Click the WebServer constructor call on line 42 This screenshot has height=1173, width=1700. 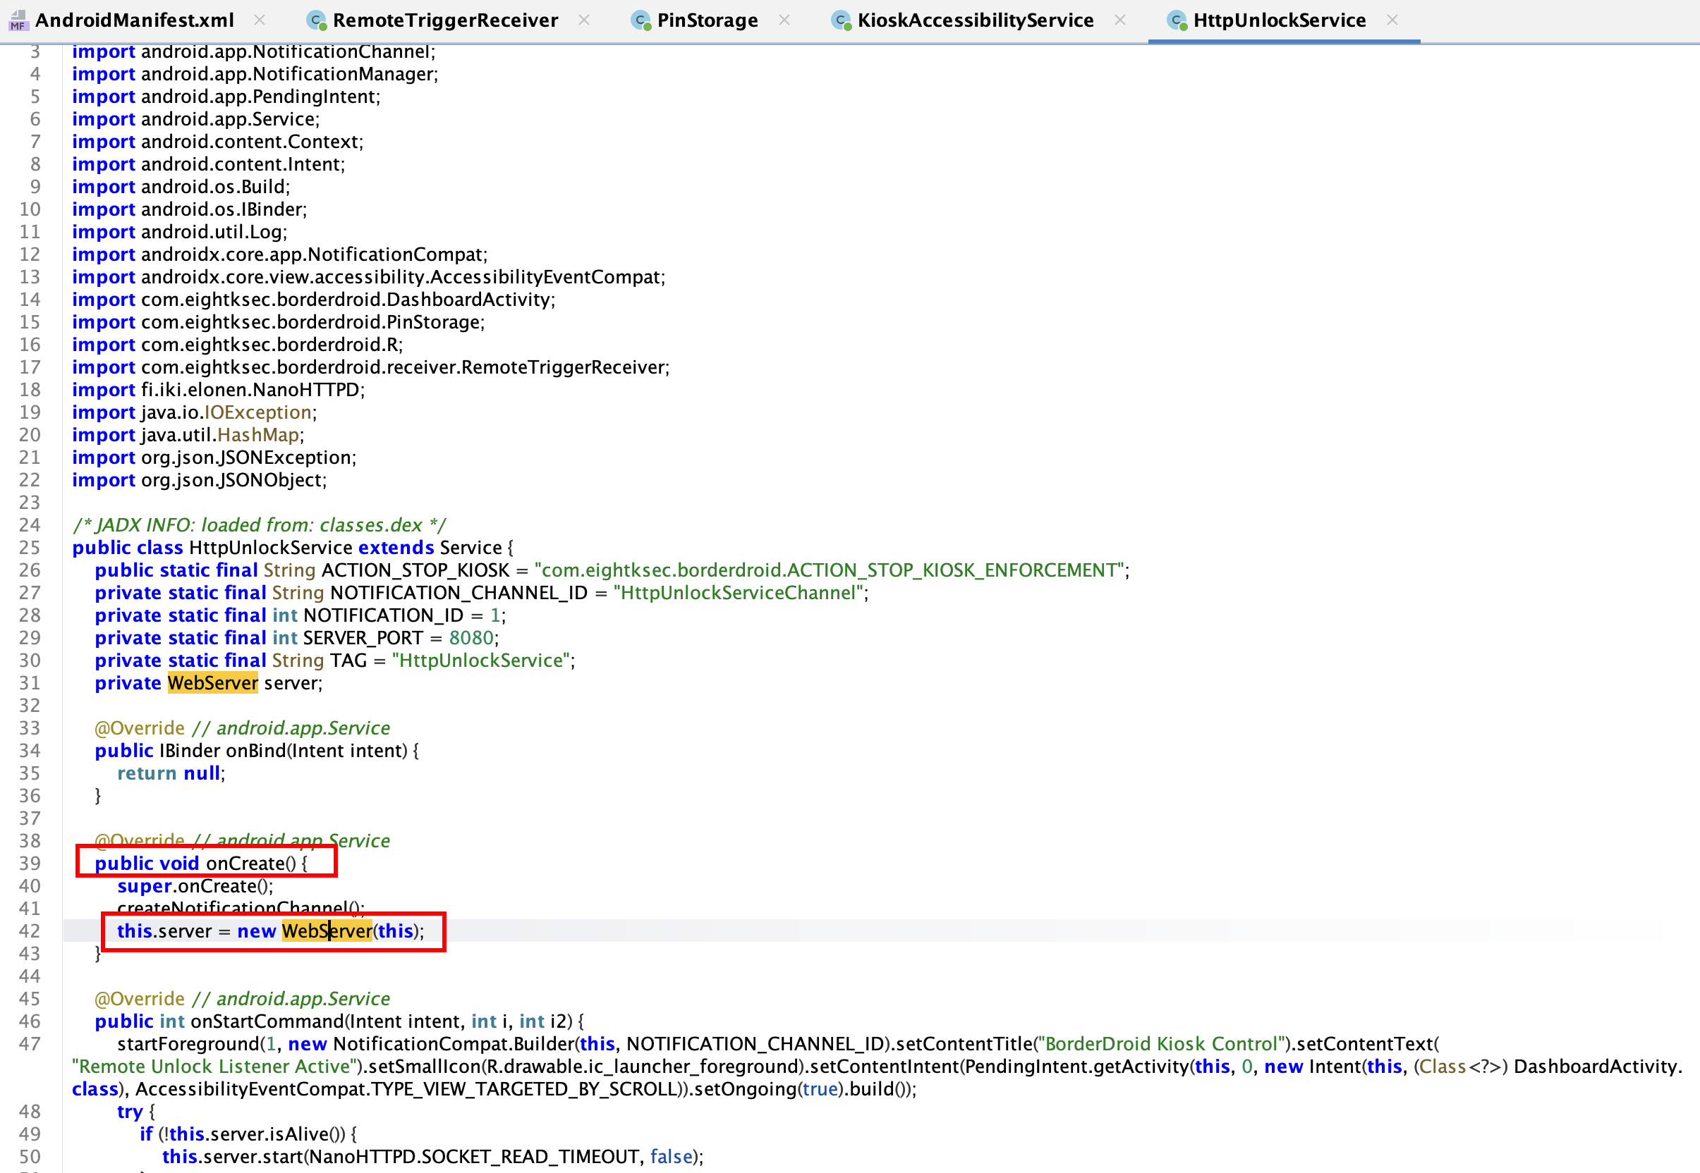tap(327, 931)
